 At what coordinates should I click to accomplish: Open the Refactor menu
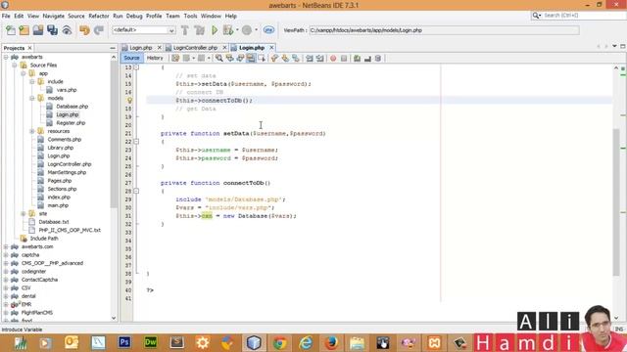98,16
